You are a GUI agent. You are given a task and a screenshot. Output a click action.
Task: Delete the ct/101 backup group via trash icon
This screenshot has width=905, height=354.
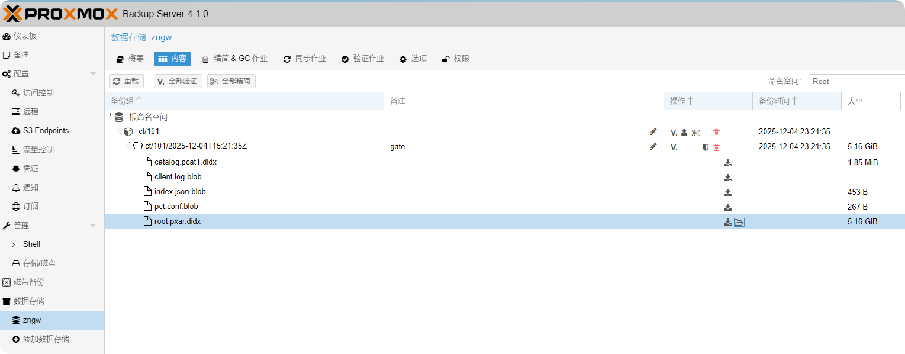coord(716,133)
